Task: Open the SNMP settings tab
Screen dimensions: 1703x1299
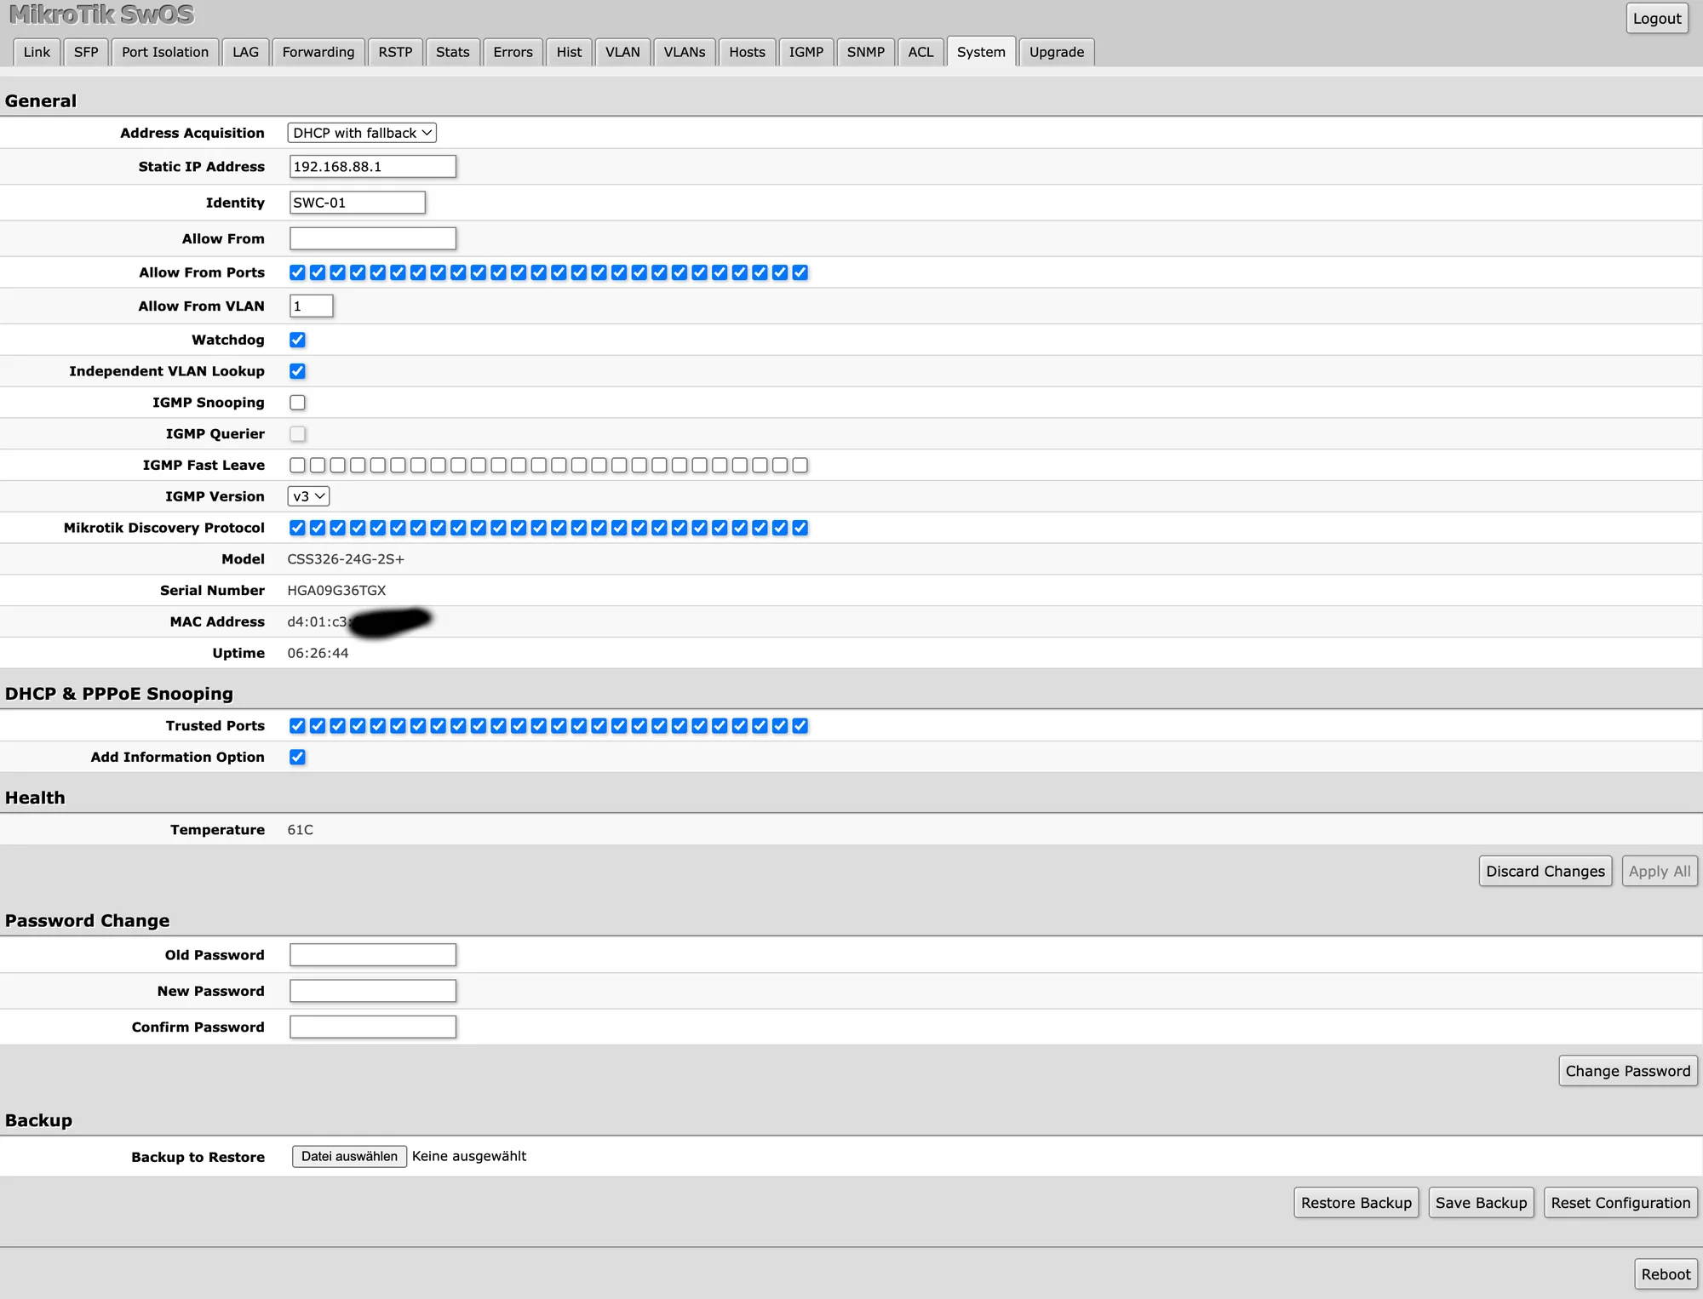Action: point(865,52)
